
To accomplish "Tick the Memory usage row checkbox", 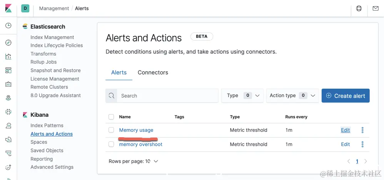I will tap(111, 130).
